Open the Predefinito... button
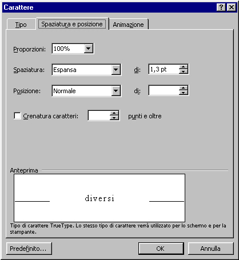The height and width of the screenshot is (260, 239). pos(29,249)
